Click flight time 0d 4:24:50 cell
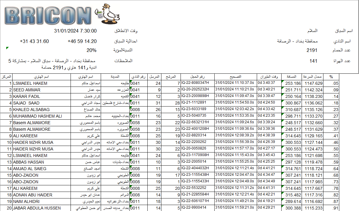 tap(268, 103)
